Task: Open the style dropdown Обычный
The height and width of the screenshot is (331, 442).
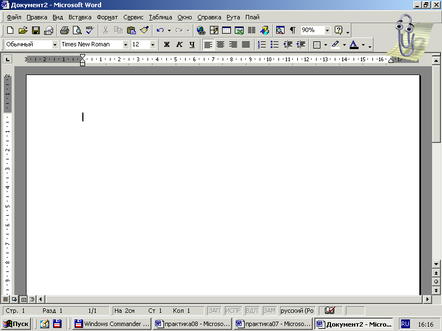Action: (x=55, y=45)
